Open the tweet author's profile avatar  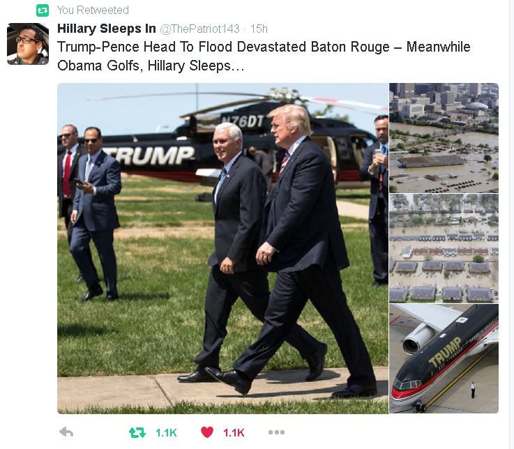[x=28, y=44]
